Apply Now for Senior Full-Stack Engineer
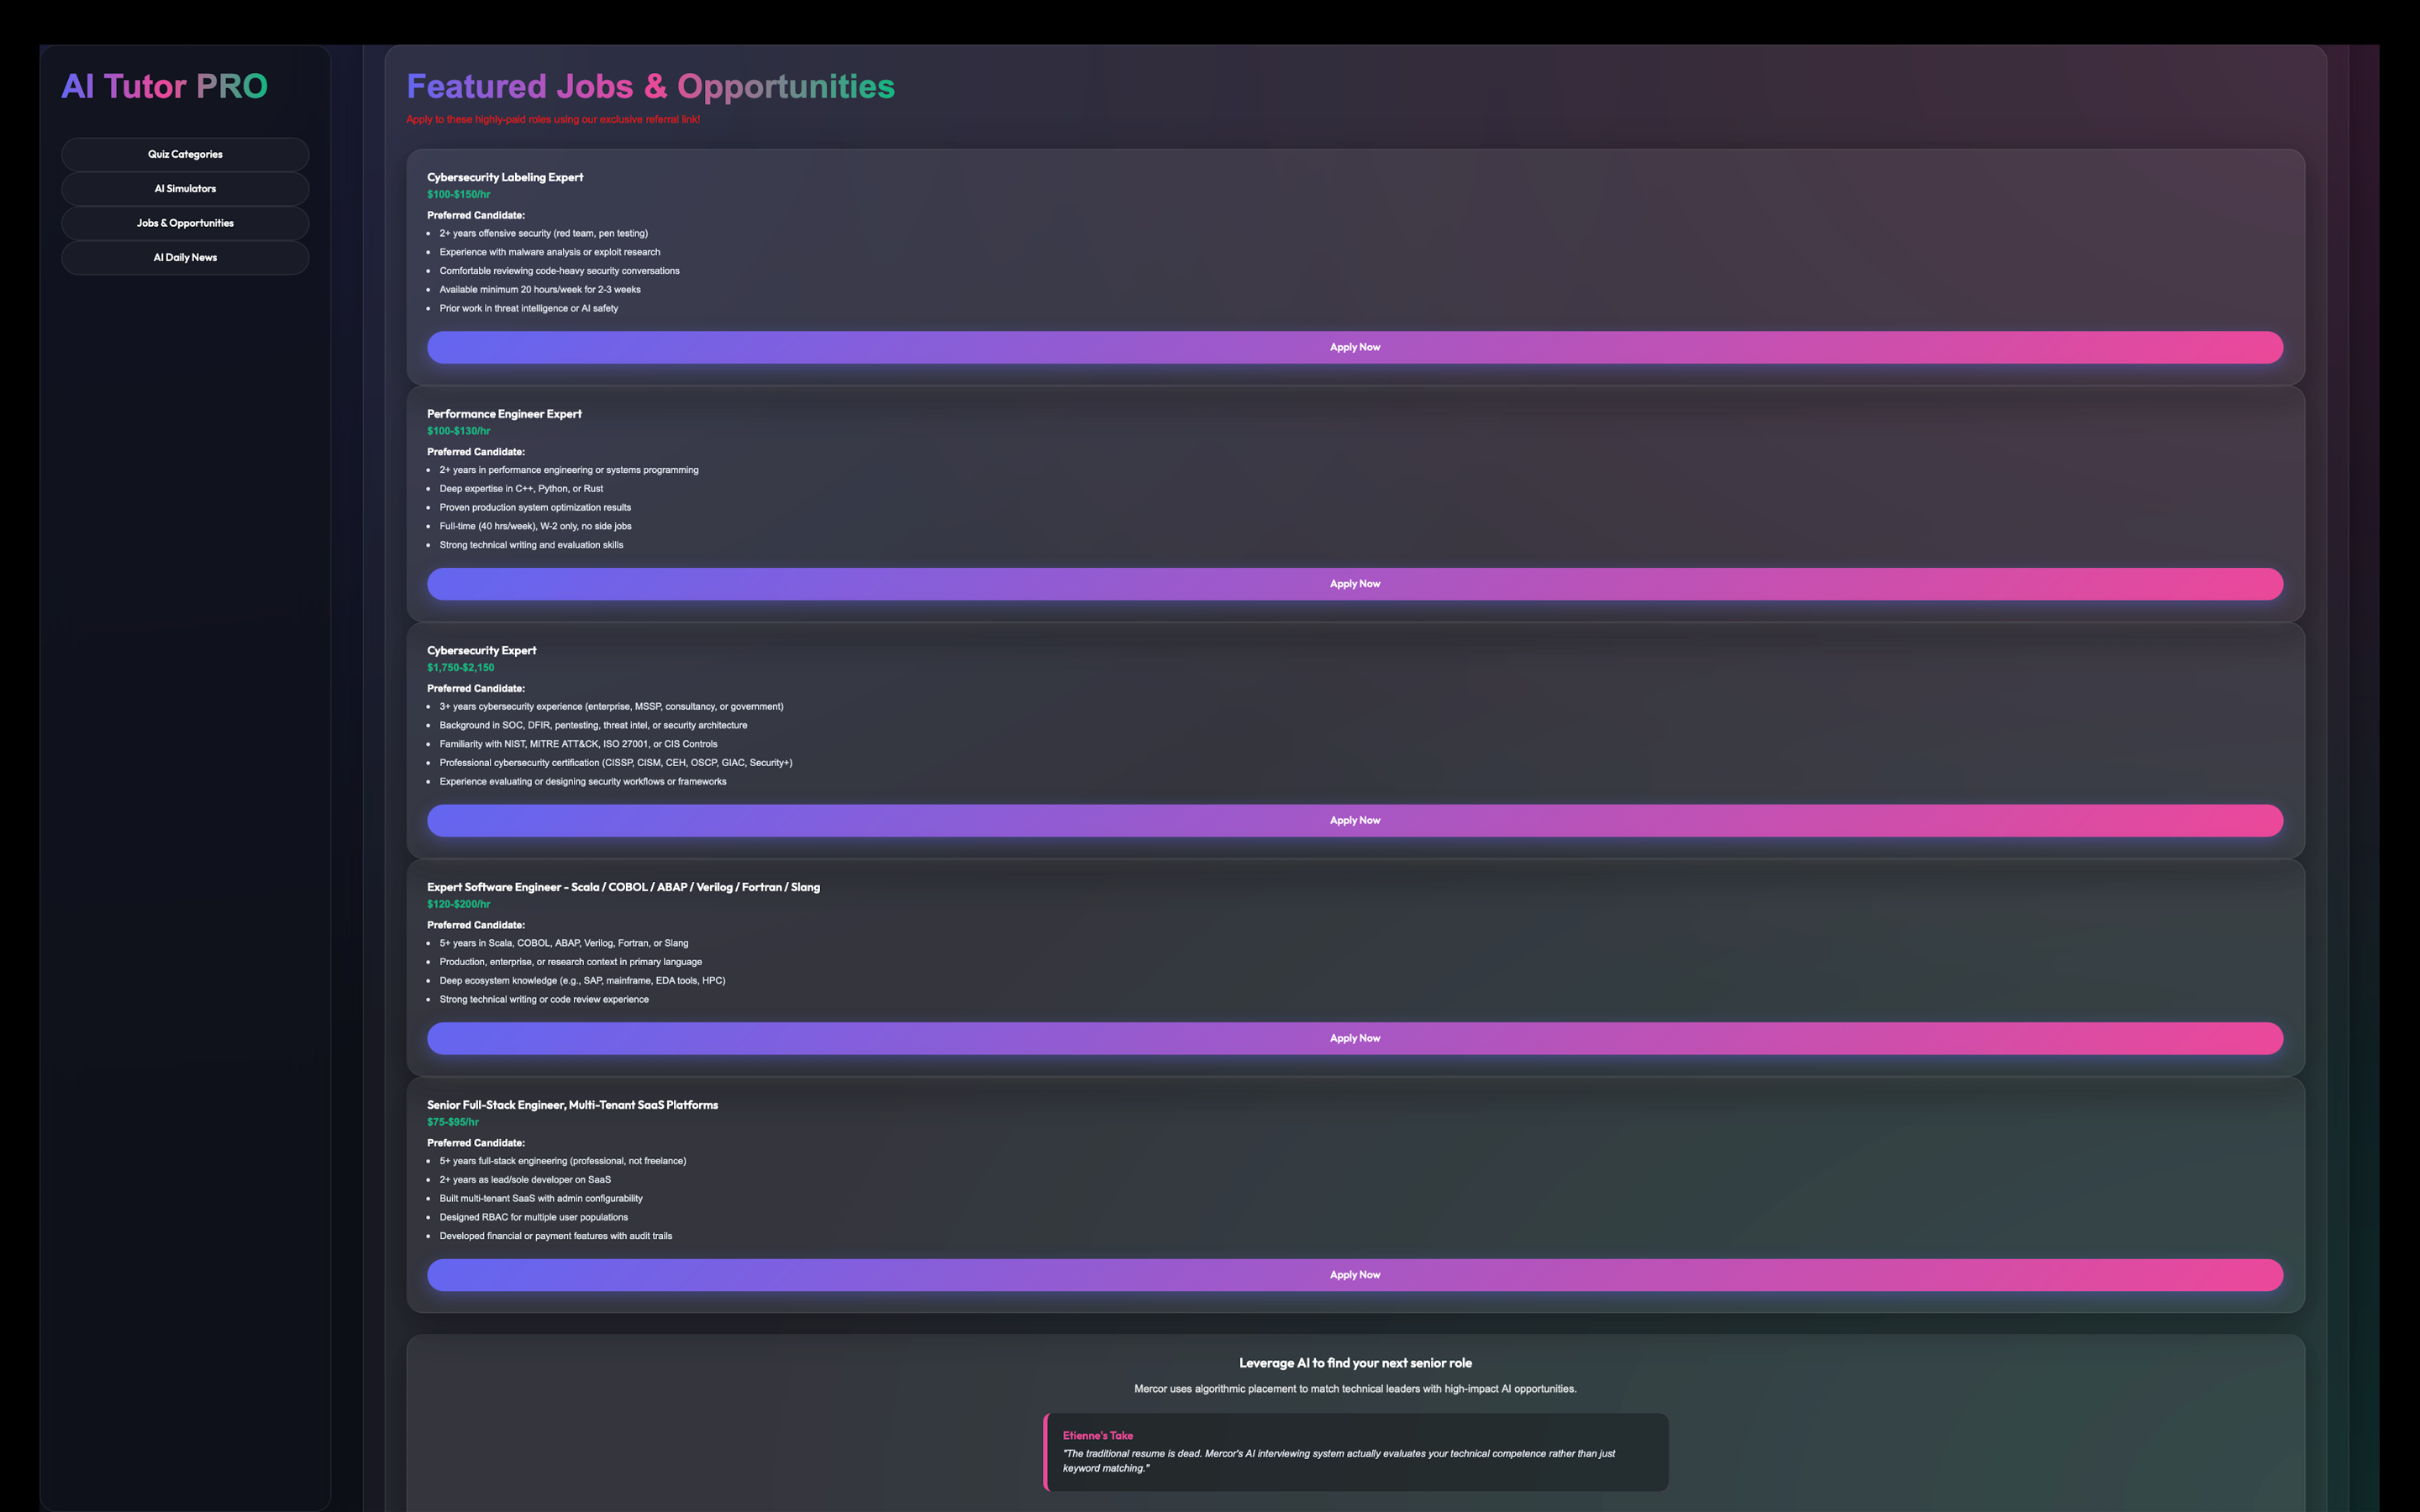2420x1512 pixels. [x=1355, y=1275]
